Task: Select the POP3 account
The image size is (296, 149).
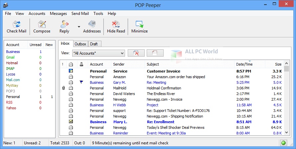Action: tap(10, 91)
